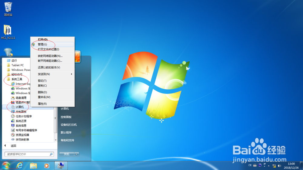
Task: Click the network warning tray icon
Action: tap(274, 165)
